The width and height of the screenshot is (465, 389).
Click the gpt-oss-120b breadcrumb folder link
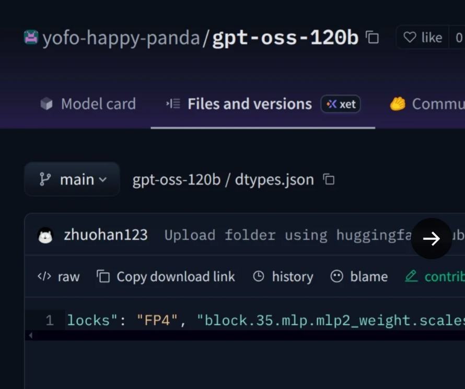177,180
